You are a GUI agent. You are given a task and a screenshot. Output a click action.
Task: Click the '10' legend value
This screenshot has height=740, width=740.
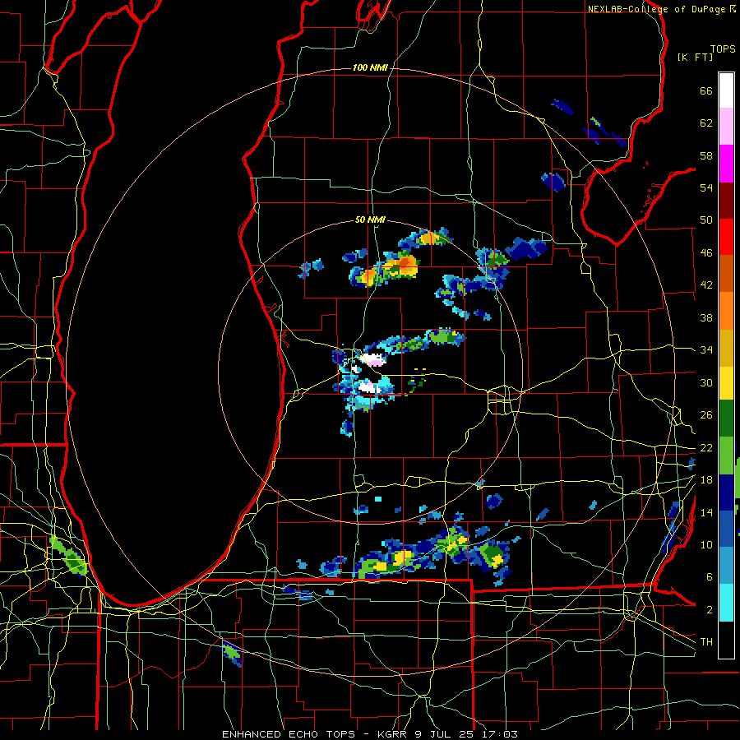pyautogui.click(x=706, y=544)
